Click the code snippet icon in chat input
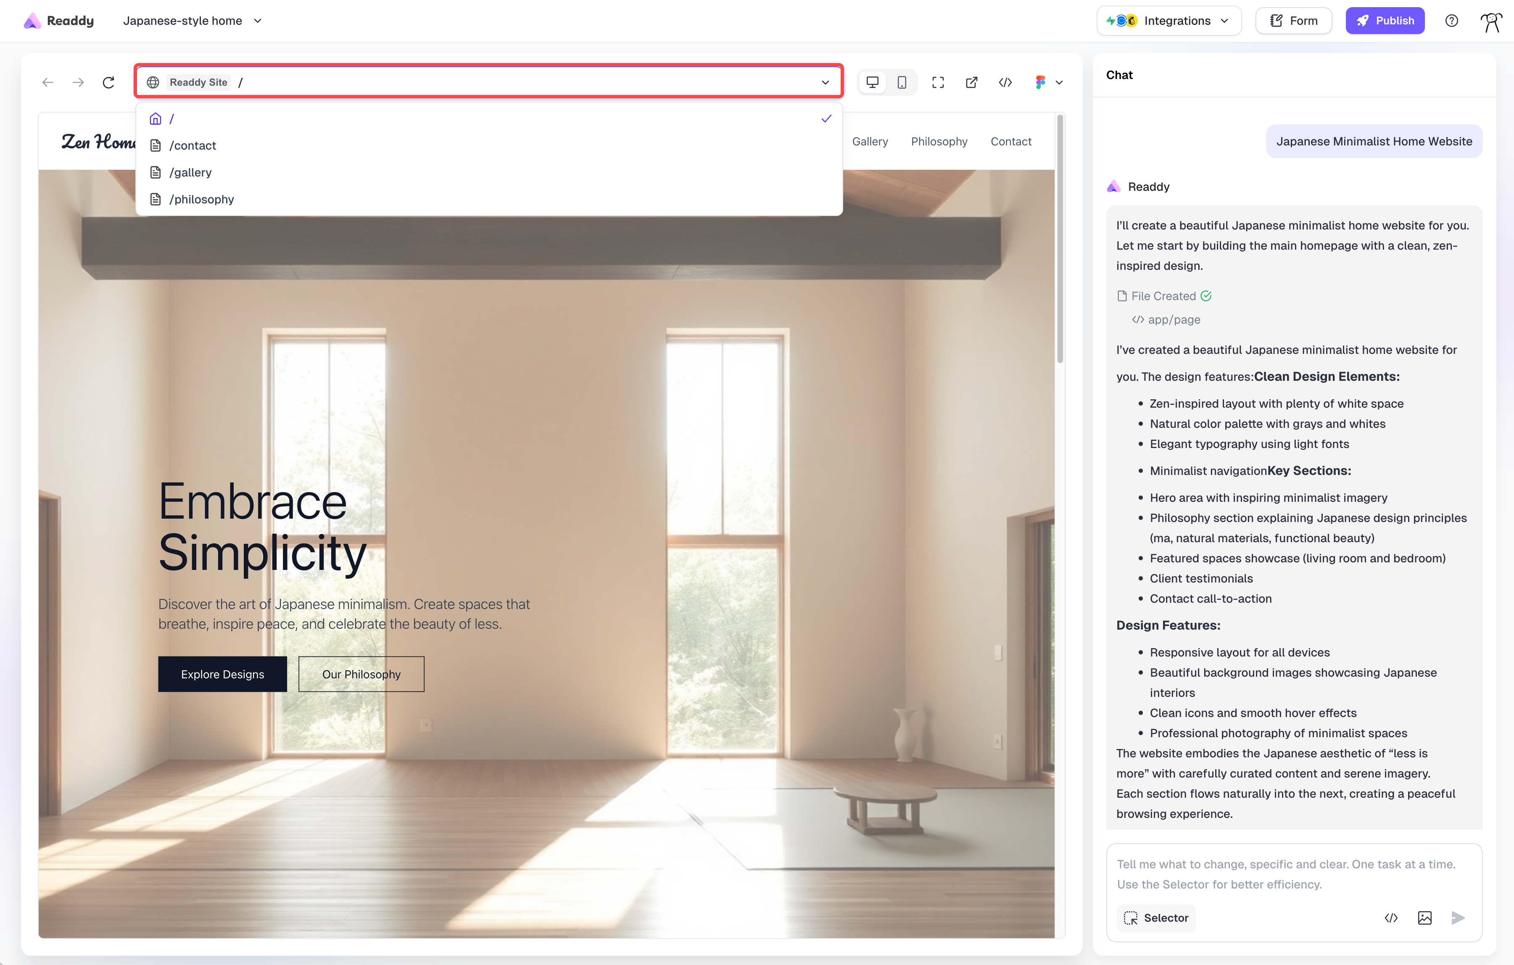The height and width of the screenshot is (965, 1514). click(1391, 918)
